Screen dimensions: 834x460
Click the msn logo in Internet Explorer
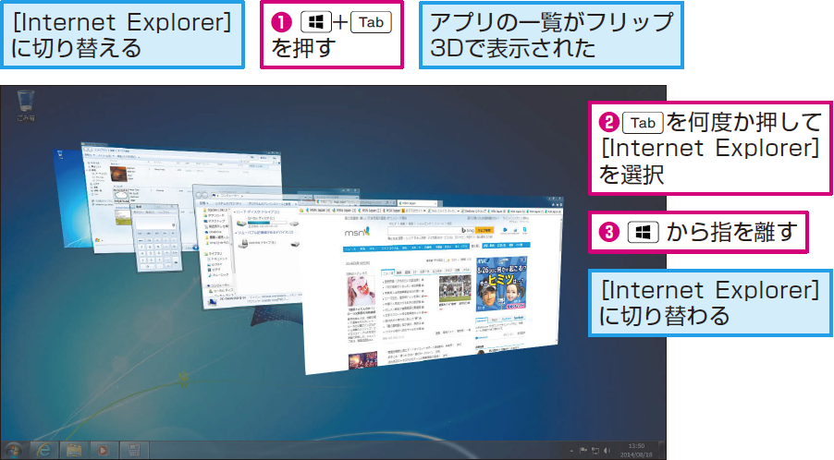356,233
